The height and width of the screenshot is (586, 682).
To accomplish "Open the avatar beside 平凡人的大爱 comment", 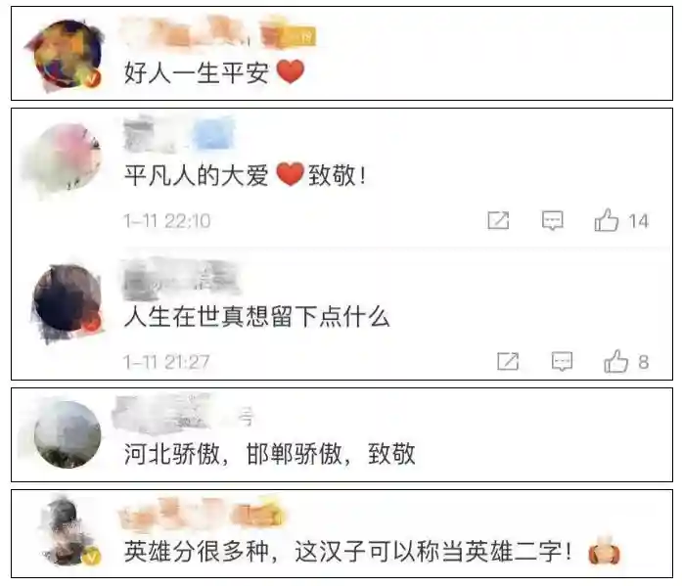I will 68,158.
